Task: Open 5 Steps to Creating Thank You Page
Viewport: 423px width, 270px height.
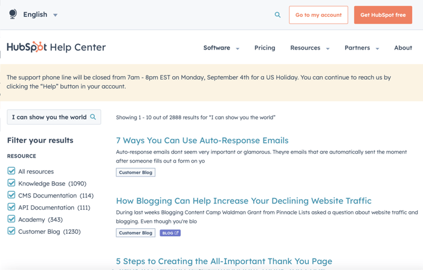Action: 224,261
